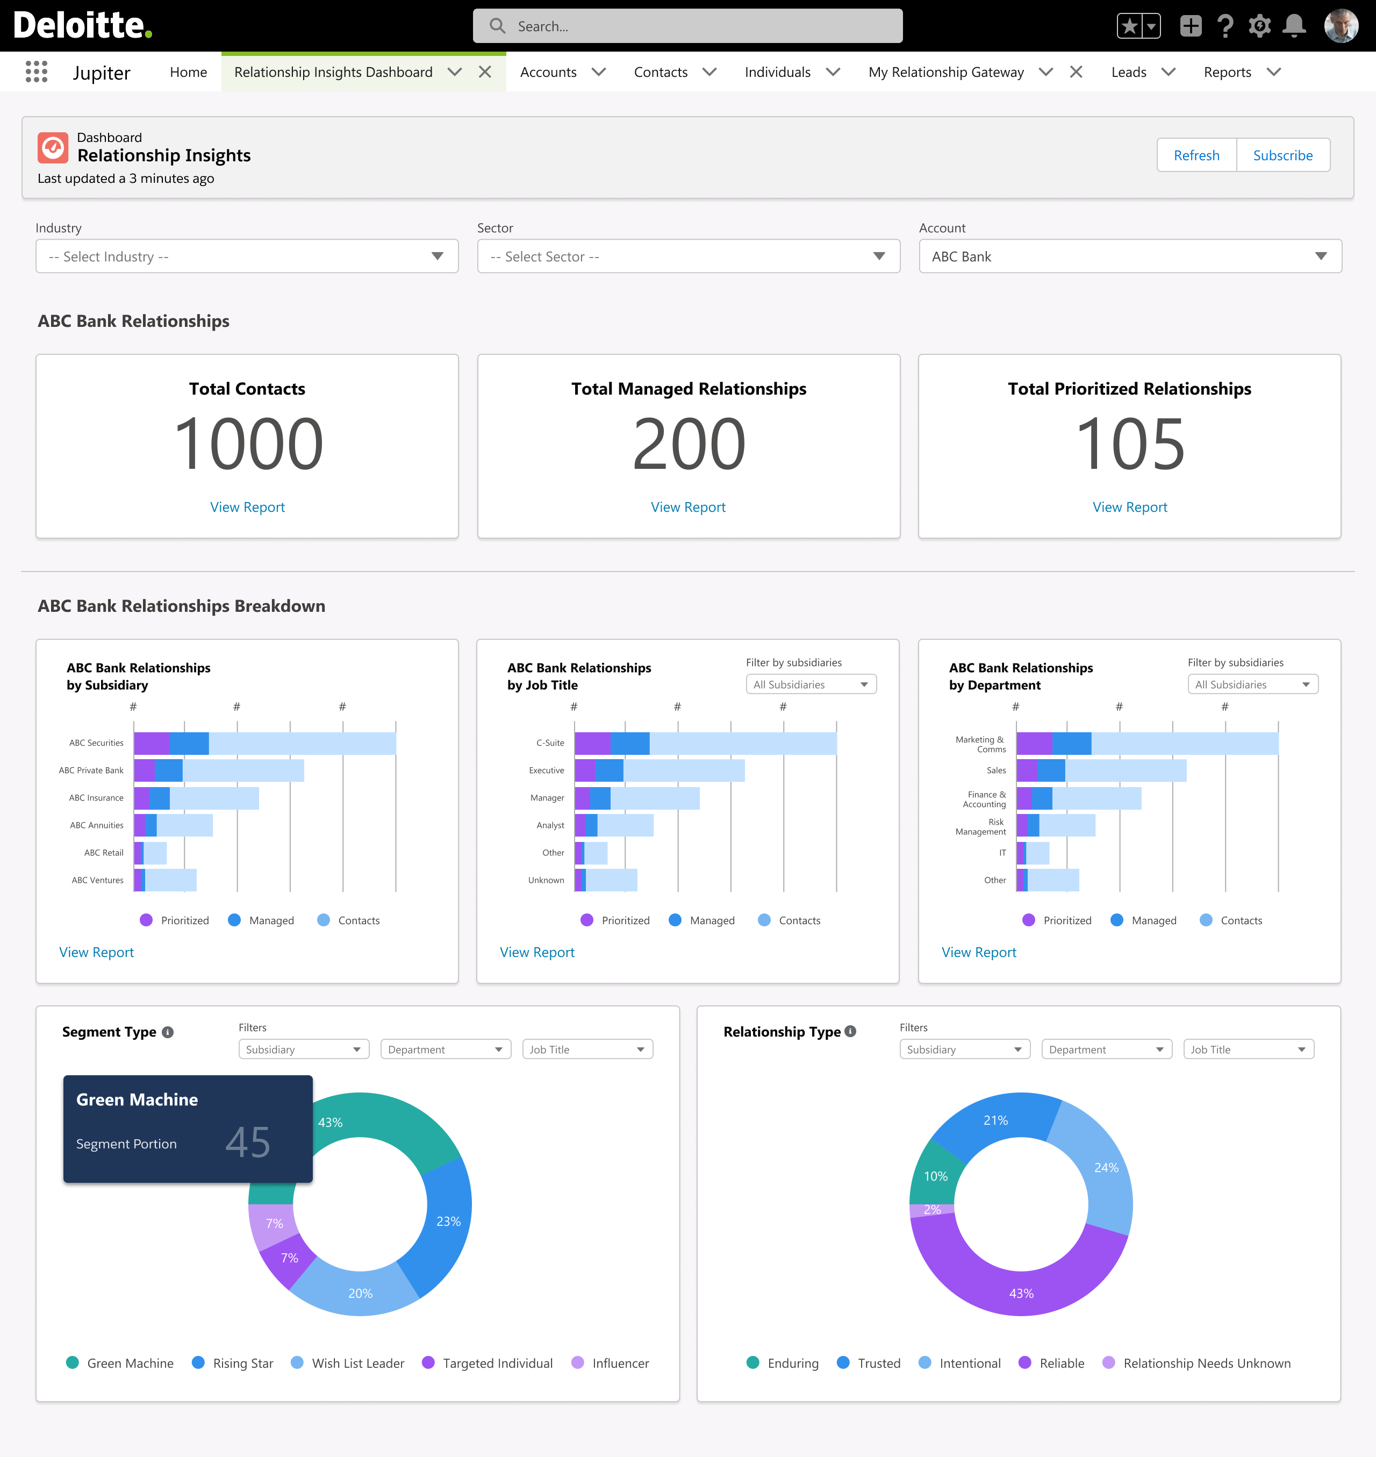Open All Subsidiaries filter in Department chart
The width and height of the screenshot is (1376, 1457).
click(1253, 684)
